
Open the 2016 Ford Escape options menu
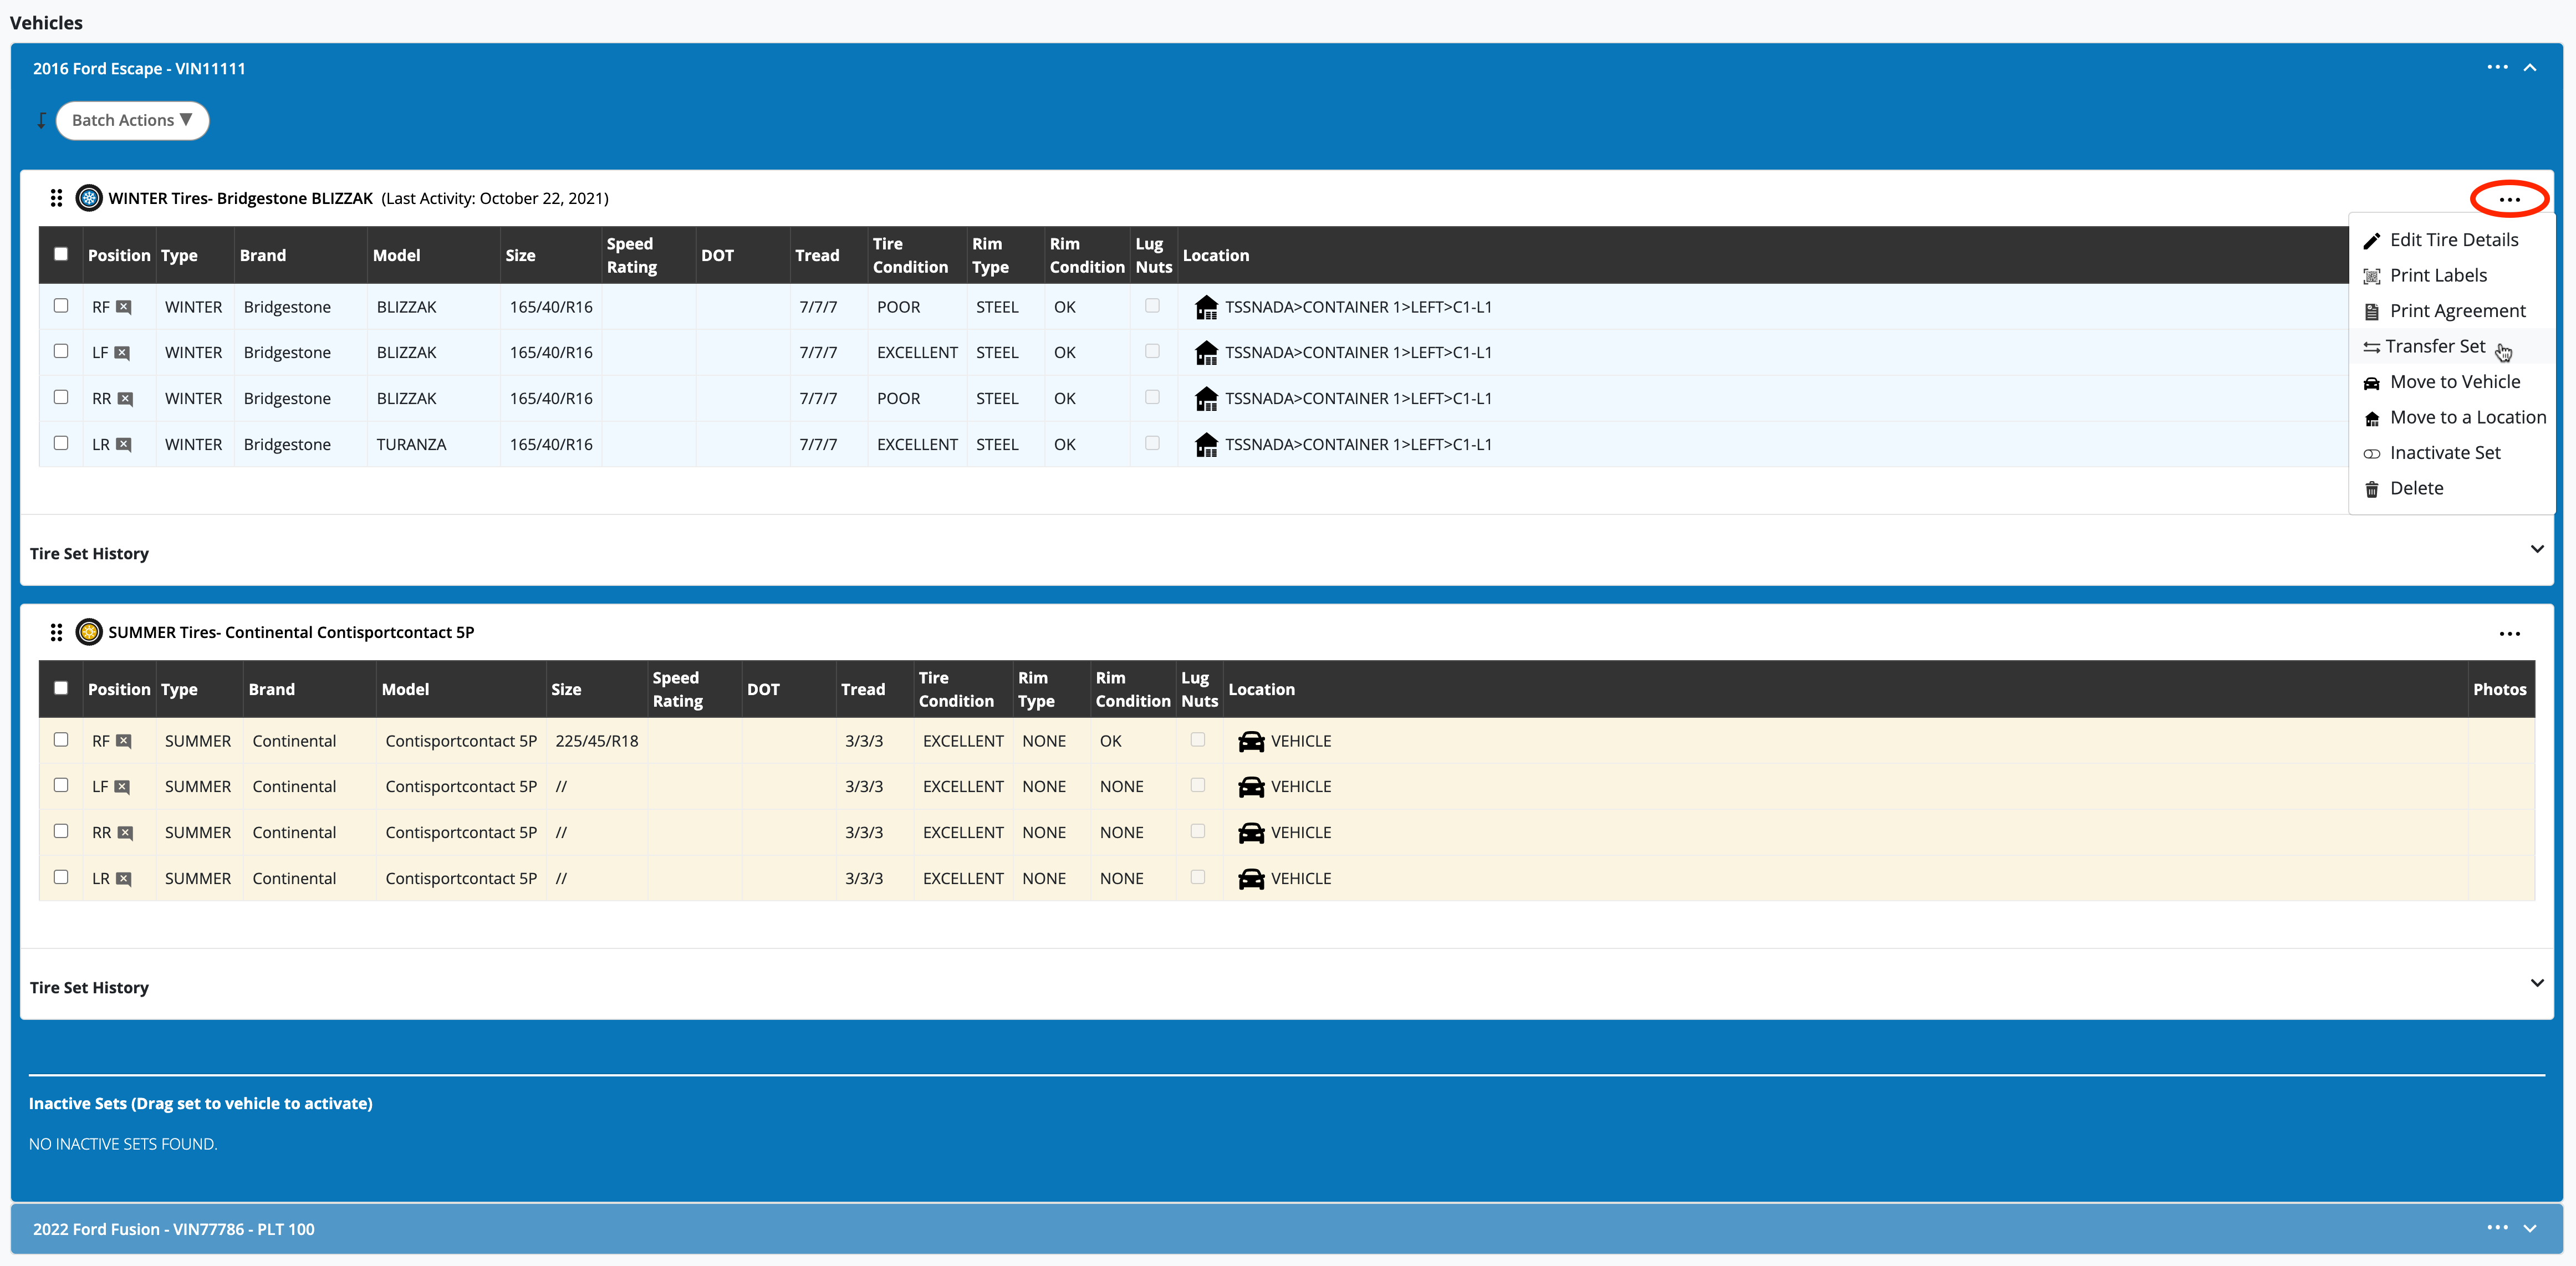[2496, 68]
